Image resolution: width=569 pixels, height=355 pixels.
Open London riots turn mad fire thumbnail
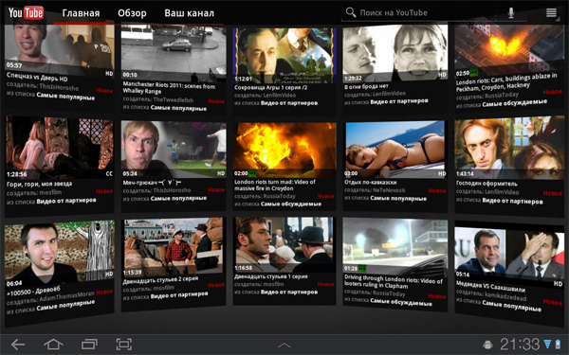point(284,150)
